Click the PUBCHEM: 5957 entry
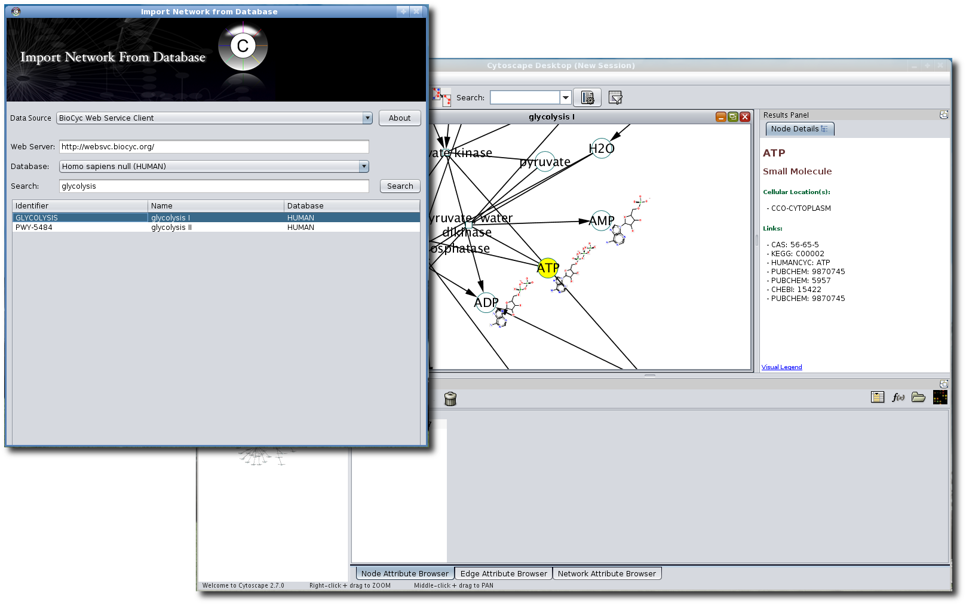The image size is (966, 605). click(799, 280)
